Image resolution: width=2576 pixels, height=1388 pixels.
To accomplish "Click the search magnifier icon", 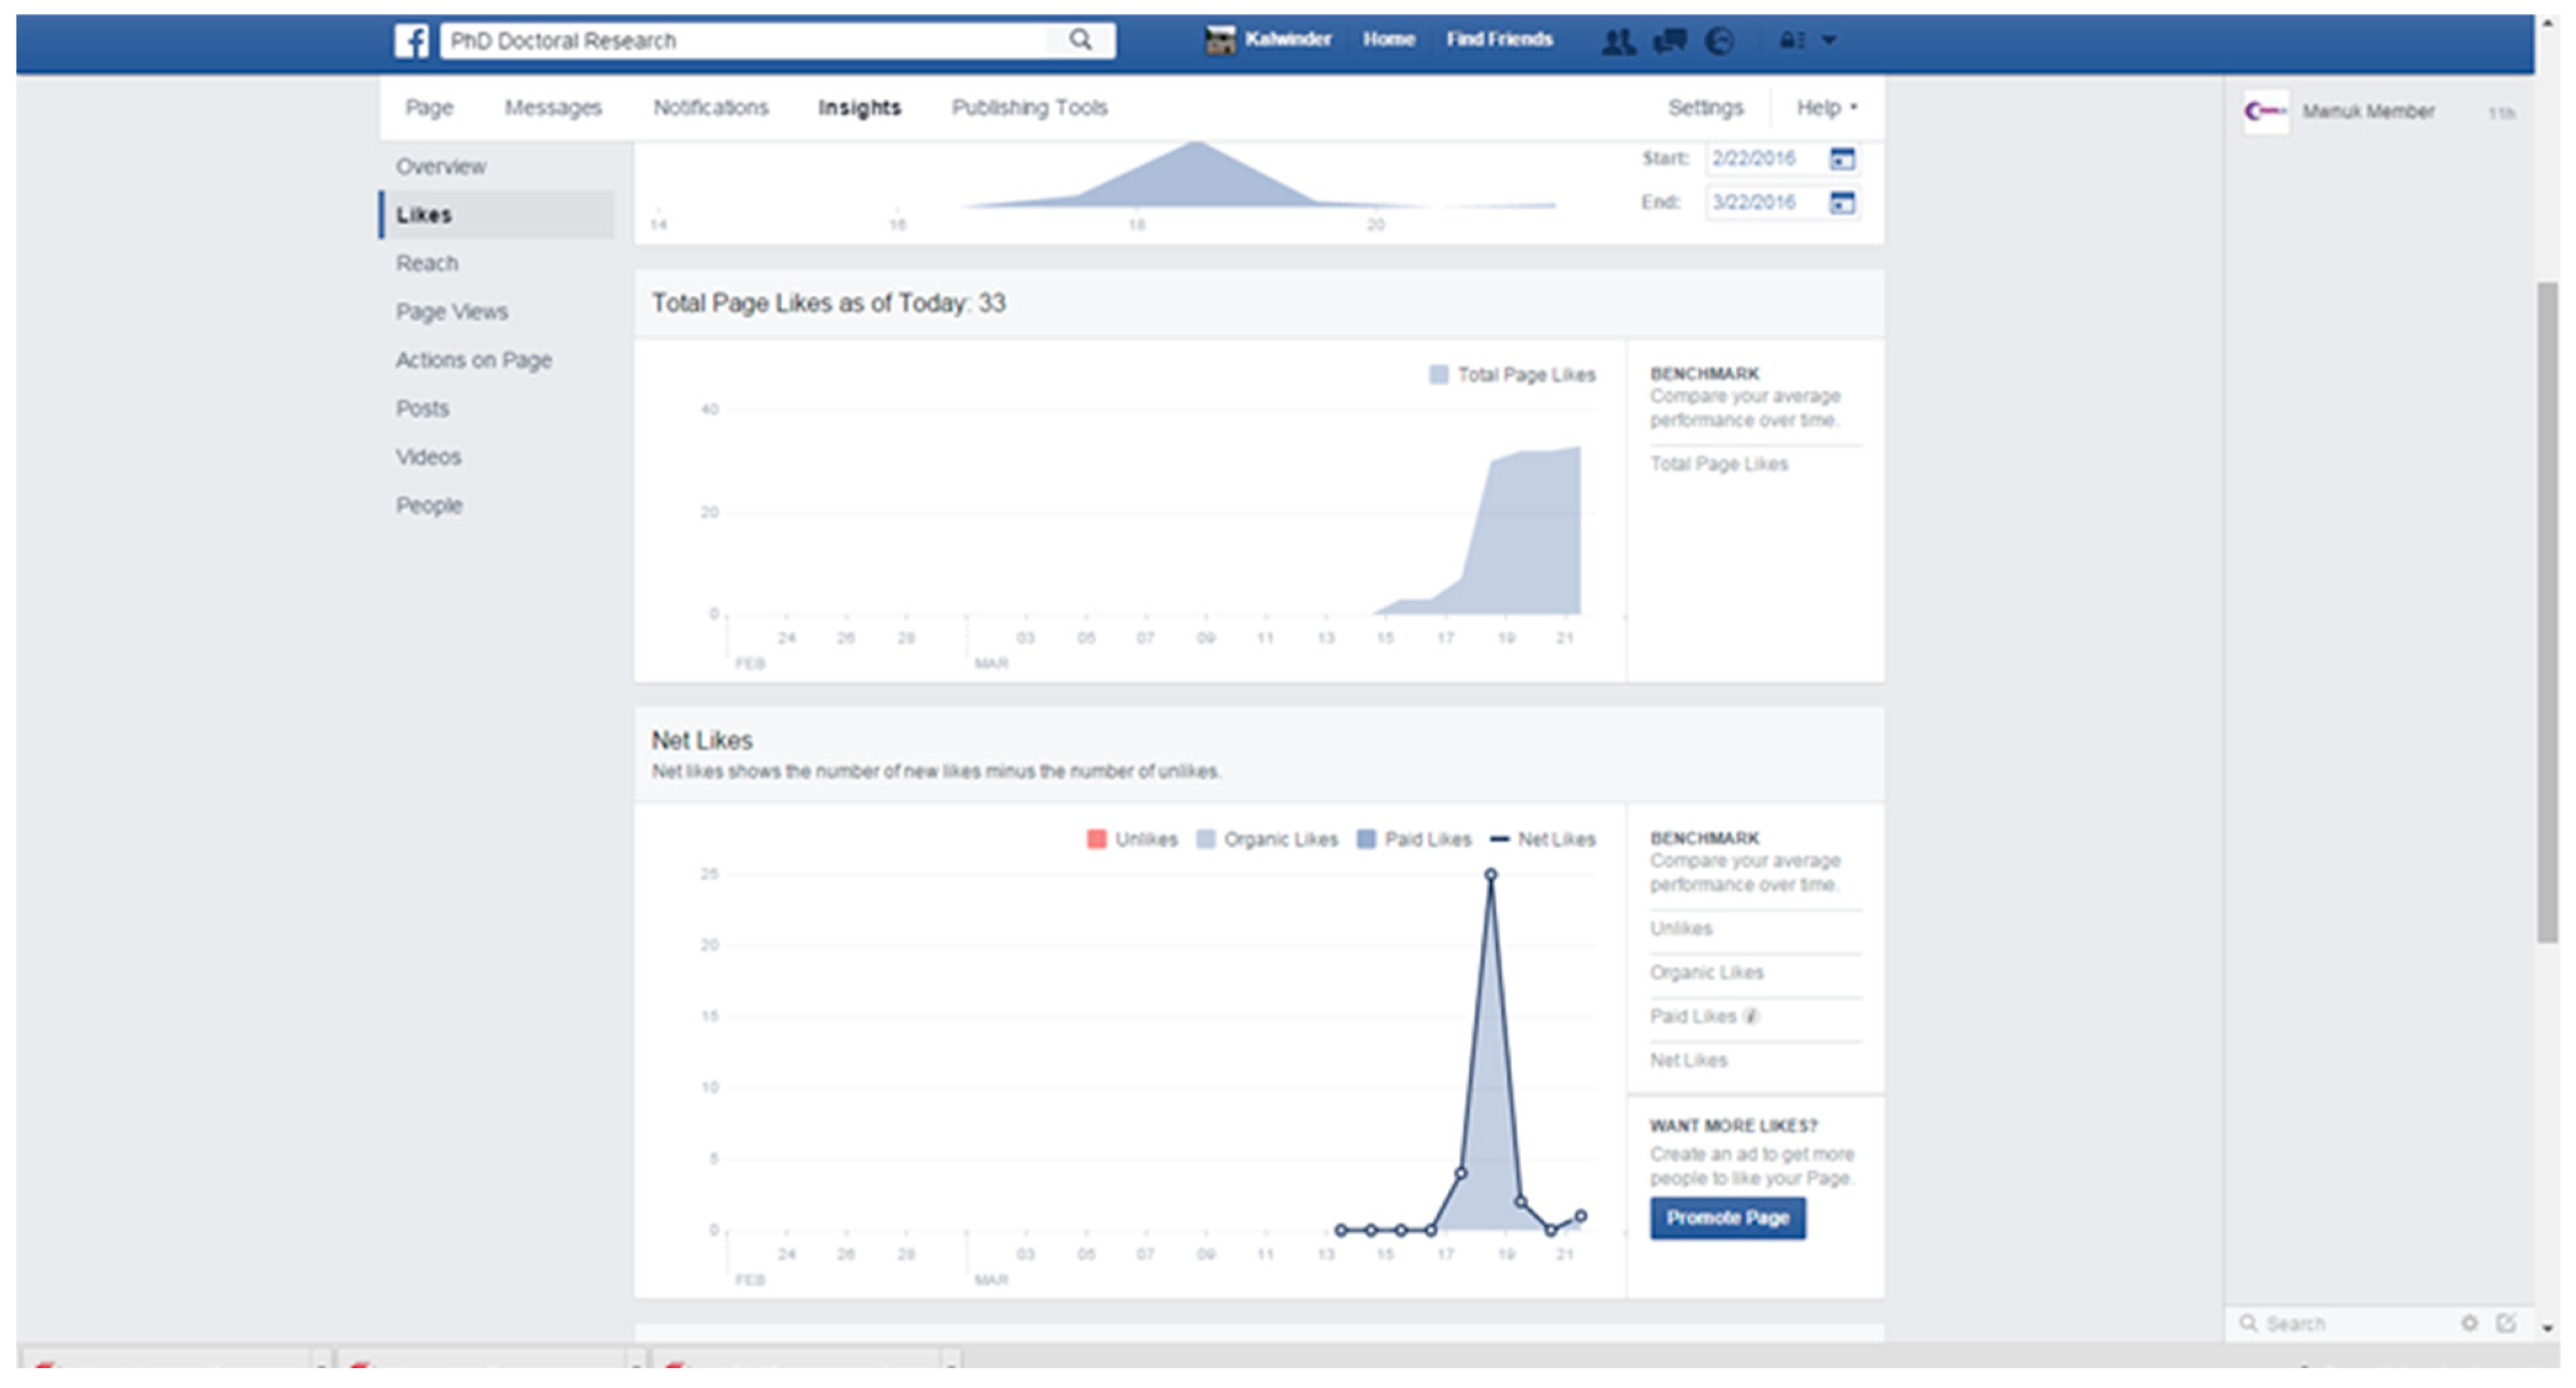I will [1080, 40].
